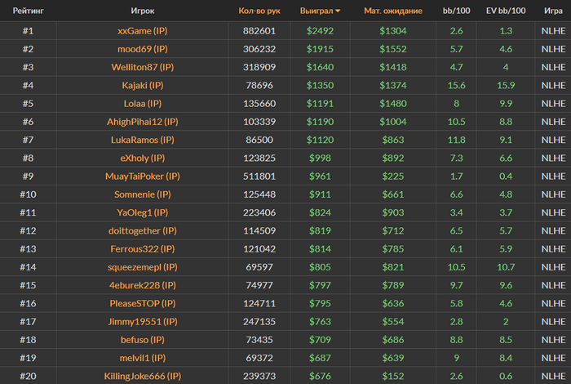
Task: Select PleaseSTOP (IP) player link
Action: click(x=142, y=304)
